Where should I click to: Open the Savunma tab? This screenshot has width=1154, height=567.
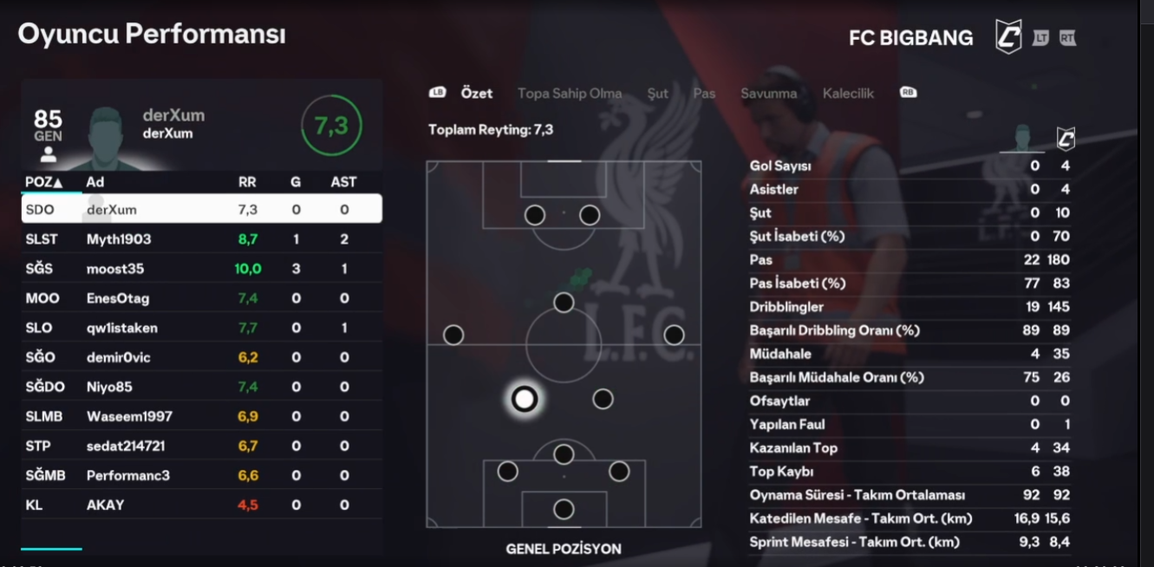[x=768, y=94]
